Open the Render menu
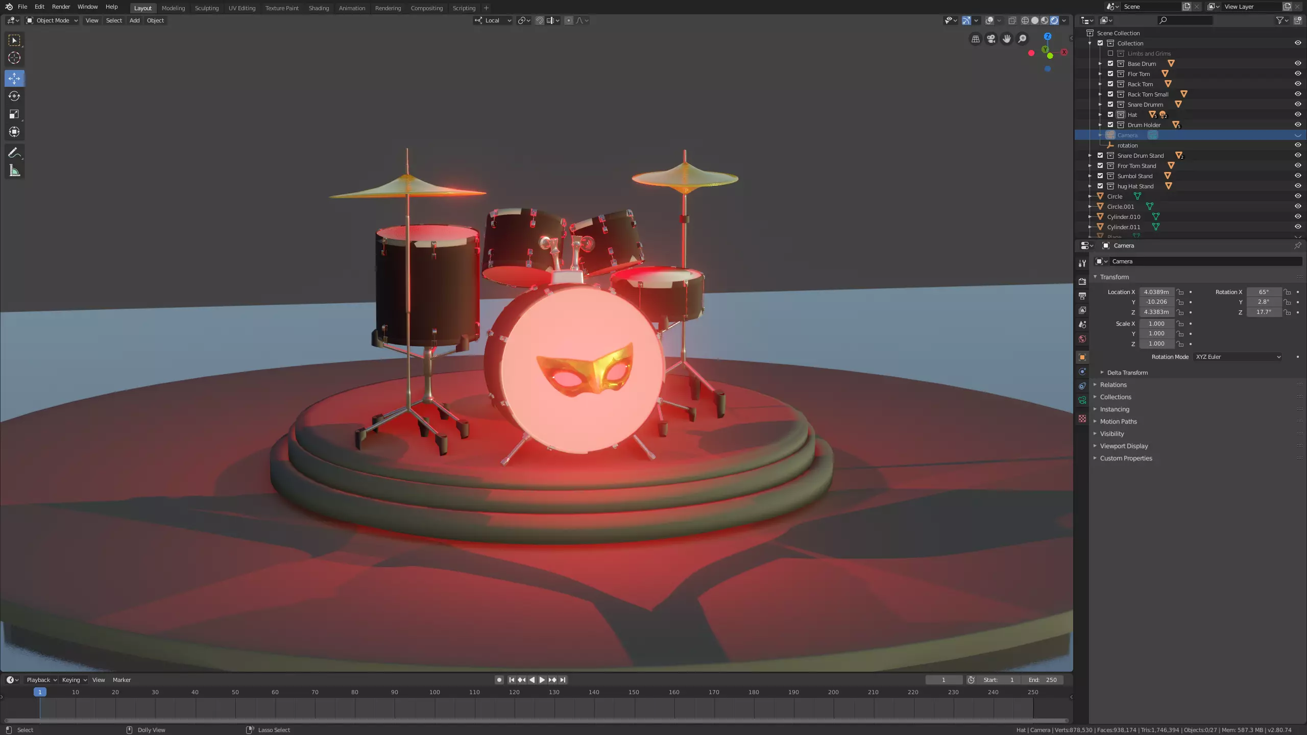The image size is (1307, 735). tap(61, 7)
